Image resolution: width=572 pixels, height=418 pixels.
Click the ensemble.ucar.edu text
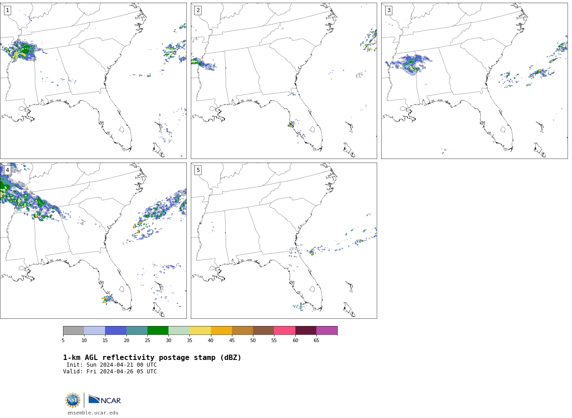click(93, 413)
